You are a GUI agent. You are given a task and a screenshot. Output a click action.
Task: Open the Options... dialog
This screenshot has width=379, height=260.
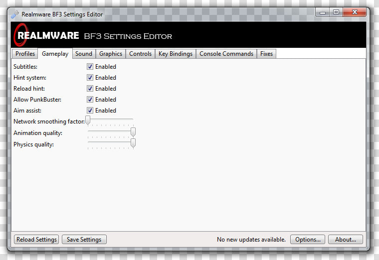[x=308, y=240]
